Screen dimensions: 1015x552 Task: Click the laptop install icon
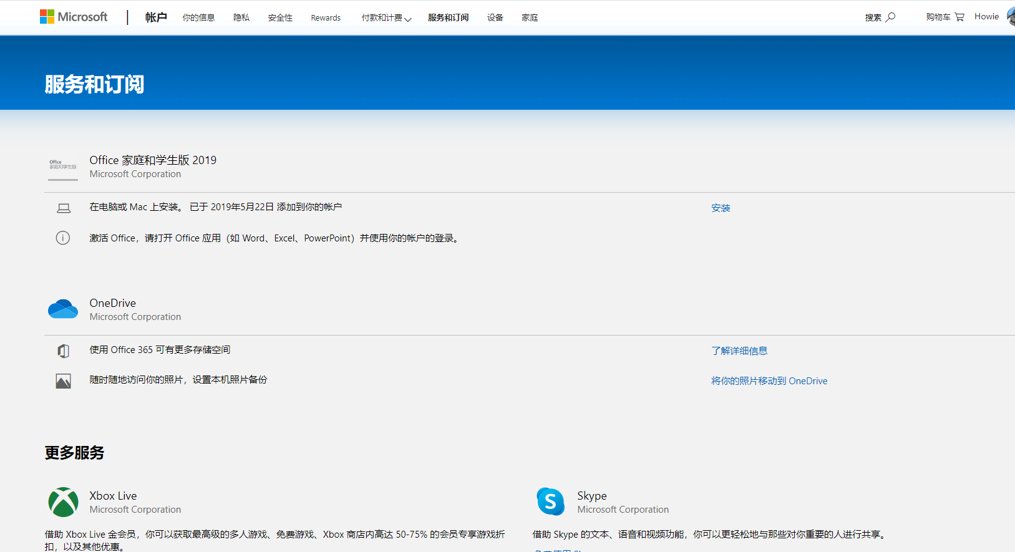64,208
